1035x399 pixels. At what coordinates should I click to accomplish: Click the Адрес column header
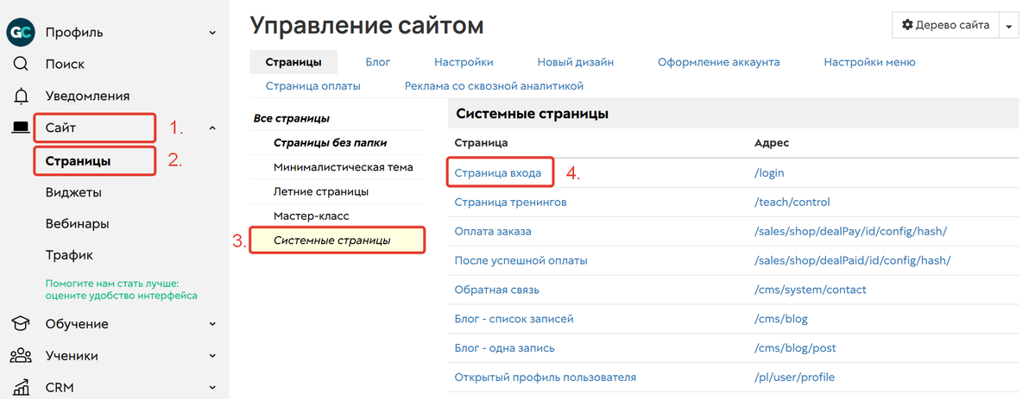[771, 142]
